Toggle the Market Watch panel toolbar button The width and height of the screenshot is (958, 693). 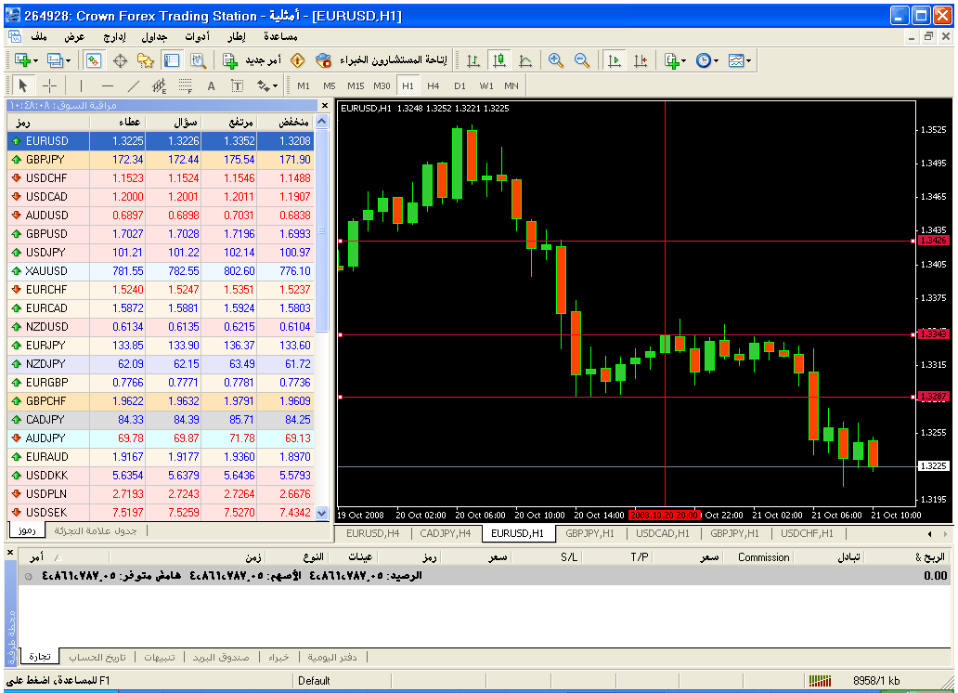coord(94,60)
